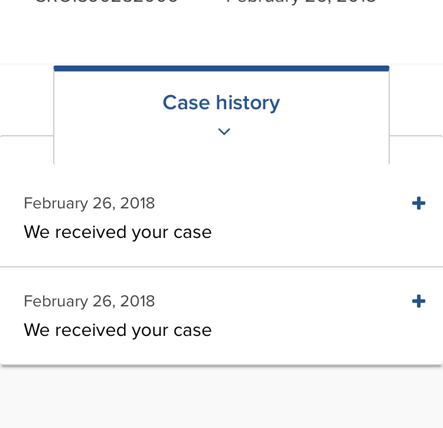Collapse Case history using the chevron
The height and width of the screenshot is (428, 443).
click(x=224, y=132)
